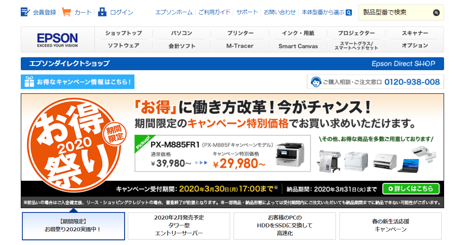Select パソコン menu item
The image size is (468, 245).
(x=181, y=33)
